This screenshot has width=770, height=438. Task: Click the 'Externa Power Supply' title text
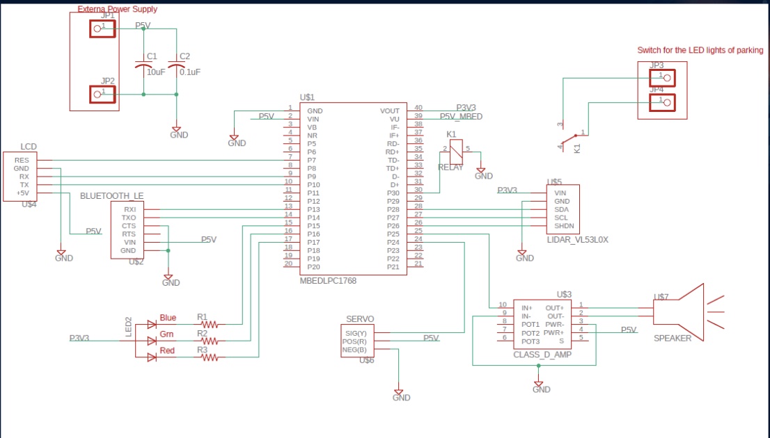[117, 9]
